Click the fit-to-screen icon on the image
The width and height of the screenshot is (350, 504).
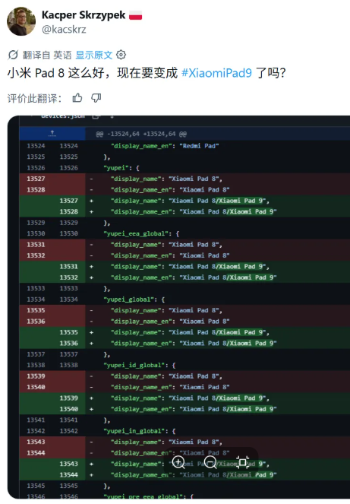click(x=242, y=462)
